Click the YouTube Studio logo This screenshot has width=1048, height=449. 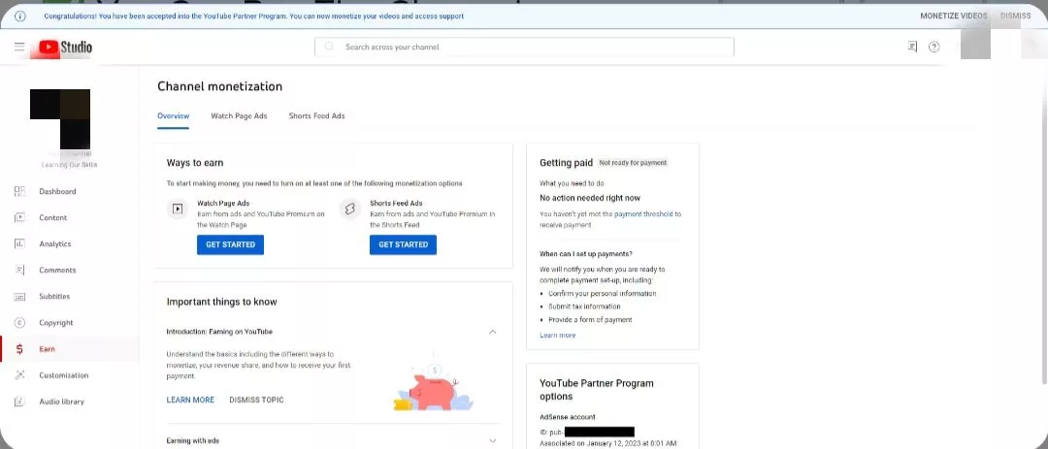coord(65,48)
